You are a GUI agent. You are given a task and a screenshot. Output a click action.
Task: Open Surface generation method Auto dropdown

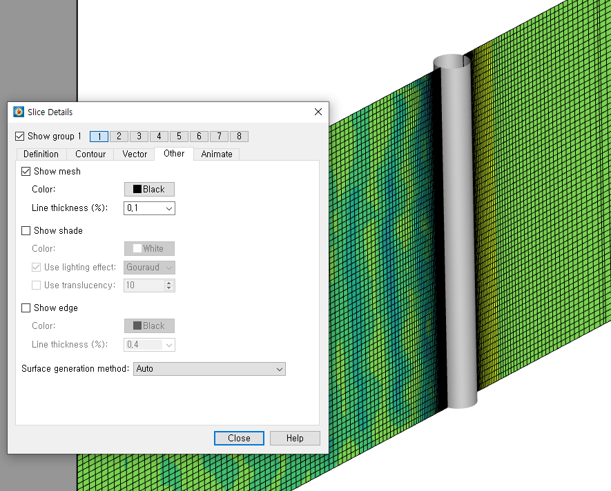(x=209, y=369)
